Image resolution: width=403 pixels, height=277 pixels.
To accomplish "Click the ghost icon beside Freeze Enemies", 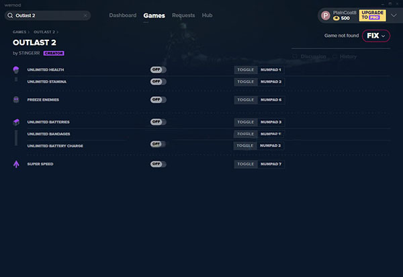I will coord(16,100).
